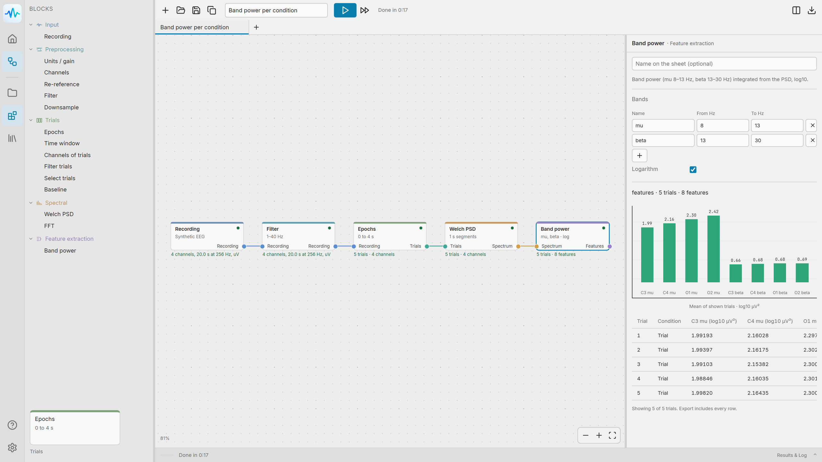Click the beta band From Hz field

click(x=722, y=140)
